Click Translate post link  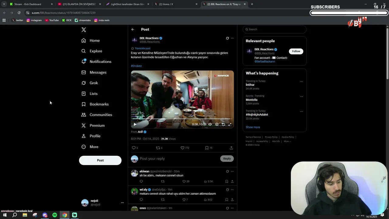point(143,48)
